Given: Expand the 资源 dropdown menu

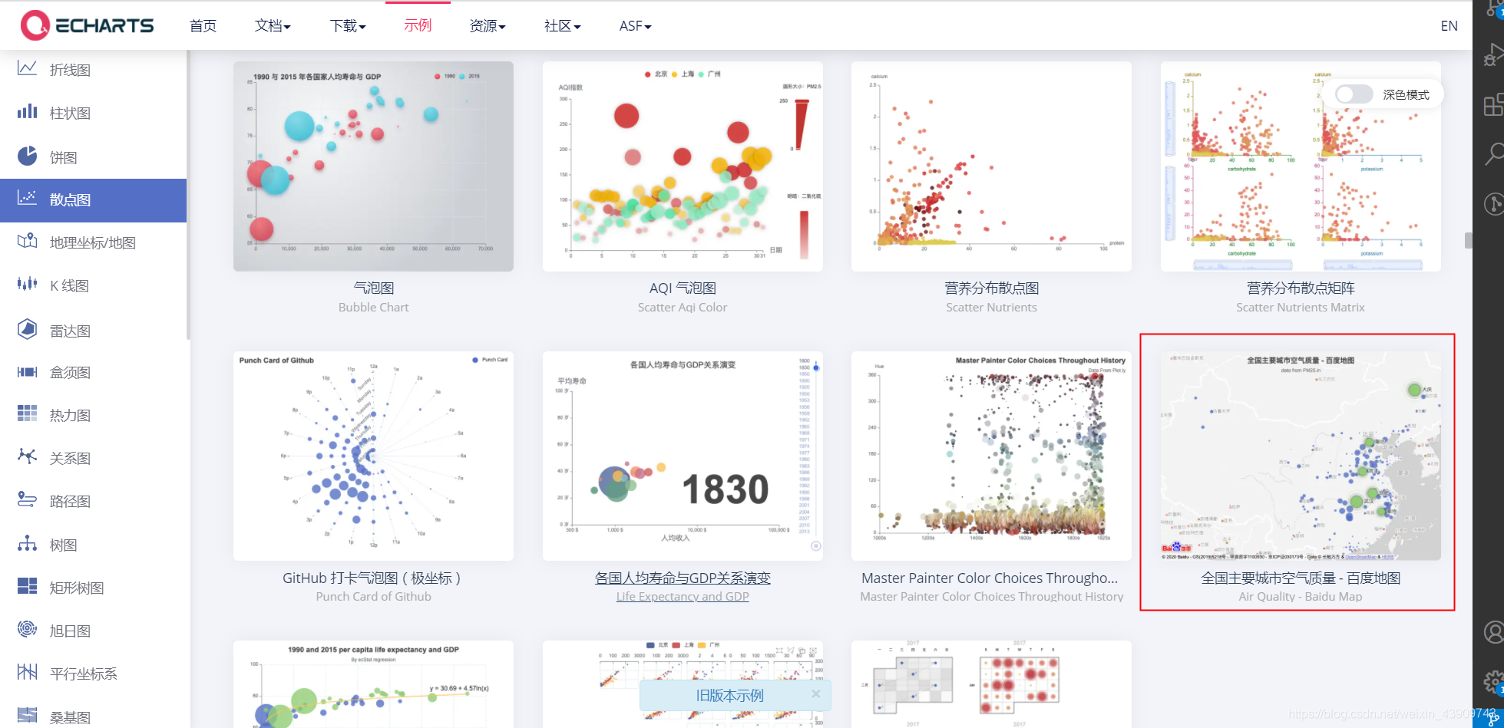Looking at the screenshot, I should click(x=488, y=26).
